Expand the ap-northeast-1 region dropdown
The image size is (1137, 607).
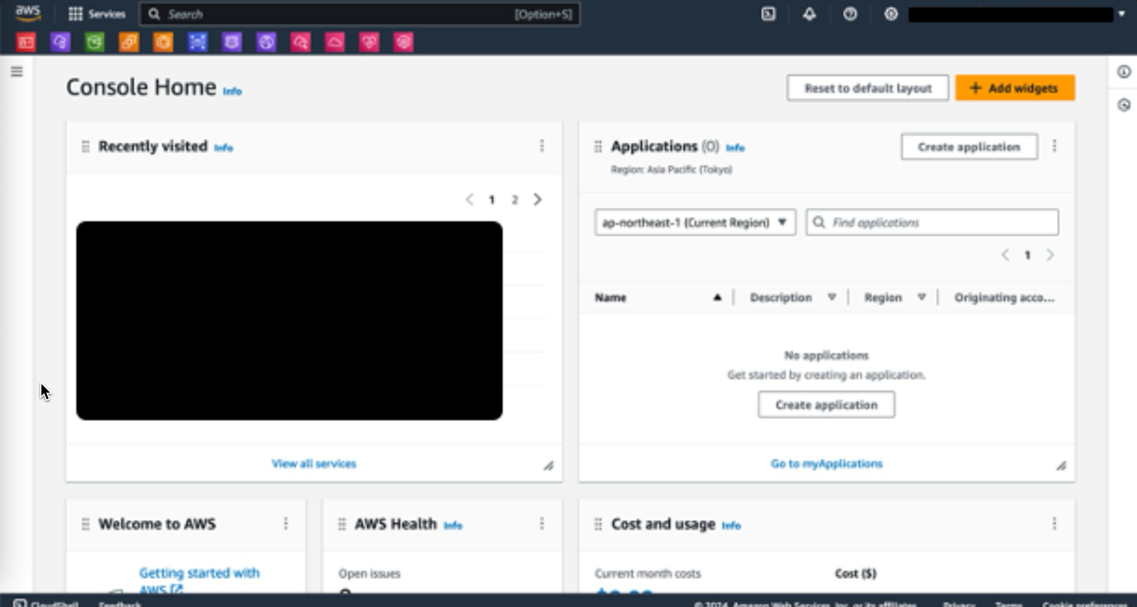pyautogui.click(x=694, y=222)
